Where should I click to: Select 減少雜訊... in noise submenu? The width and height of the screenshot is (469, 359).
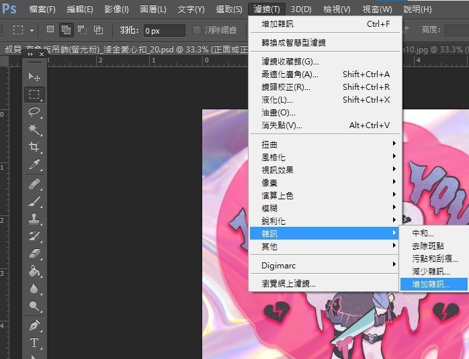[x=434, y=272]
